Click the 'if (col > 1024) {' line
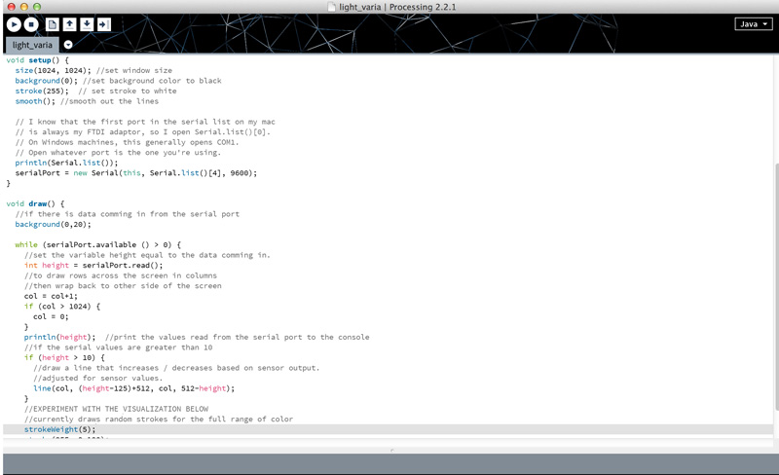This screenshot has height=475, width=779. (x=62, y=307)
